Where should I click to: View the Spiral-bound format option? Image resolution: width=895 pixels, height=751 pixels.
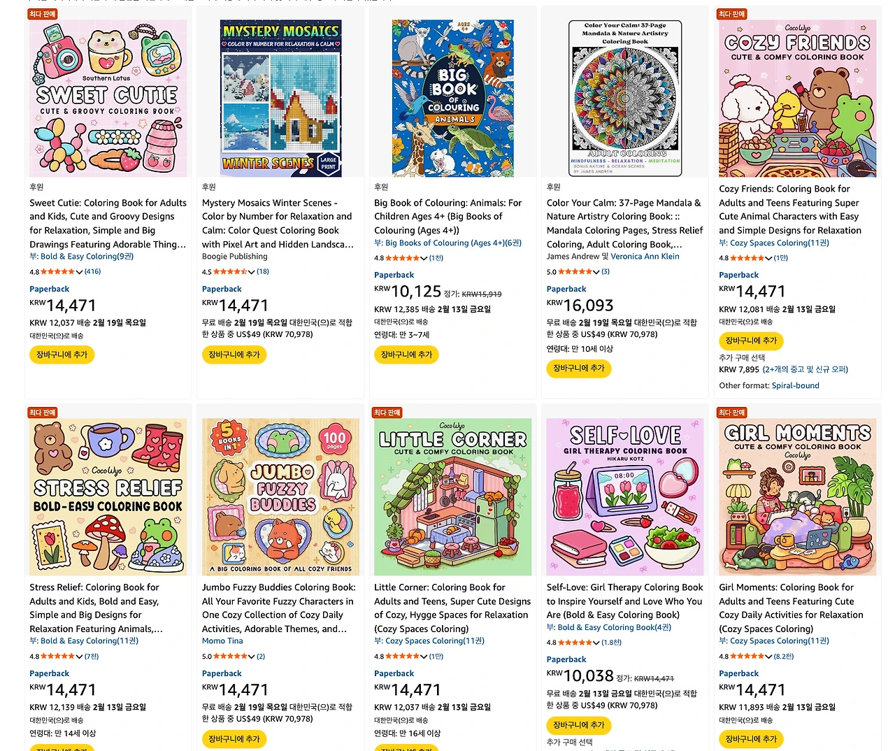(x=795, y=385)
